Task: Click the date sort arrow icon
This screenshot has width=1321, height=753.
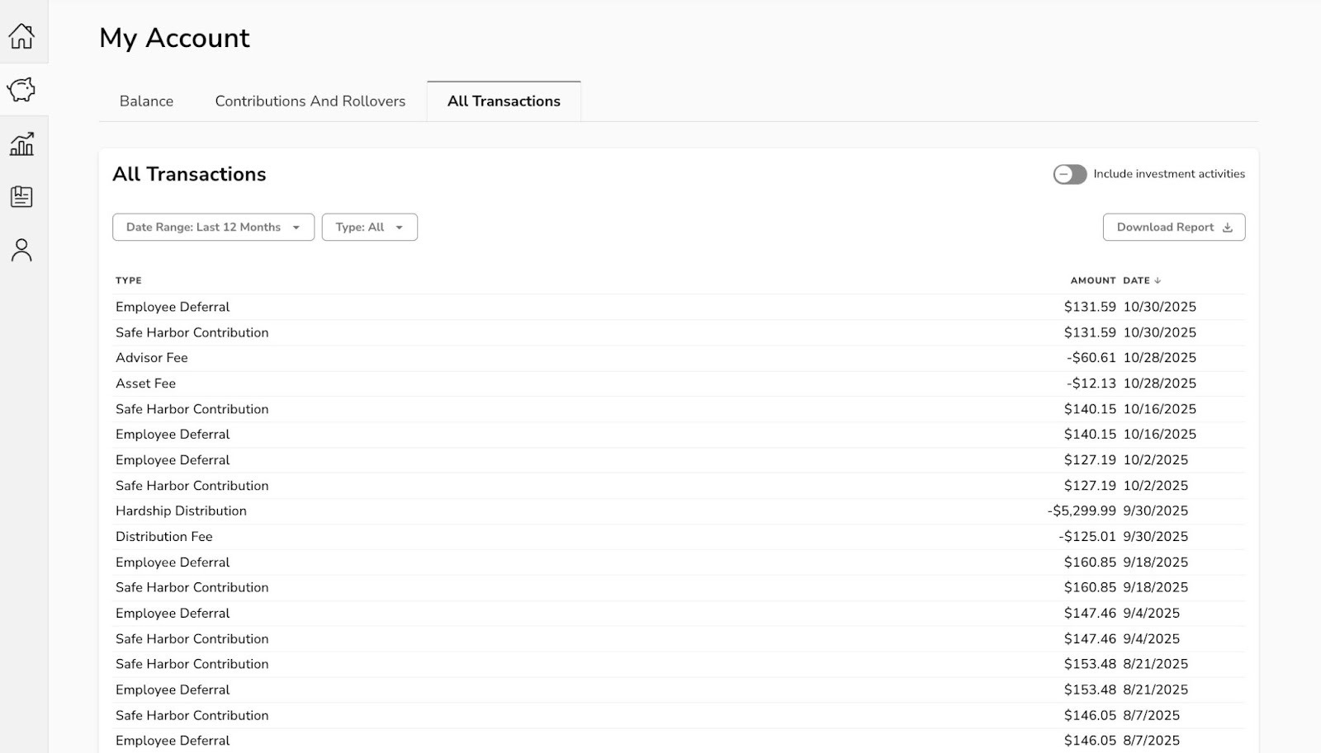Action: click(1158, 280)
